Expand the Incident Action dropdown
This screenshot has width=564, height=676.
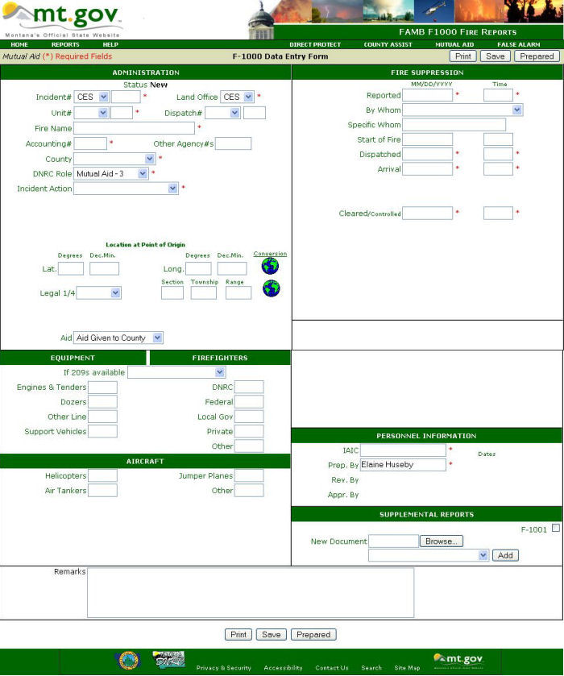126,189
